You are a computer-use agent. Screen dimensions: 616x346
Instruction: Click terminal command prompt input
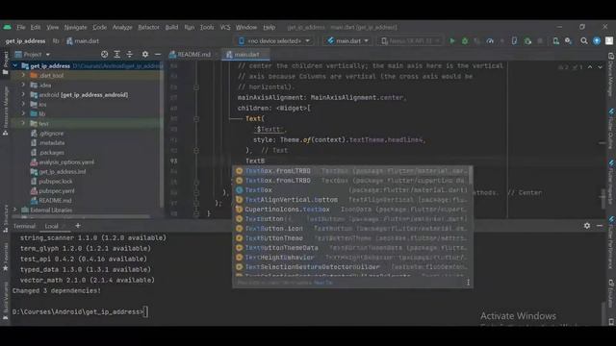point(145,311)
